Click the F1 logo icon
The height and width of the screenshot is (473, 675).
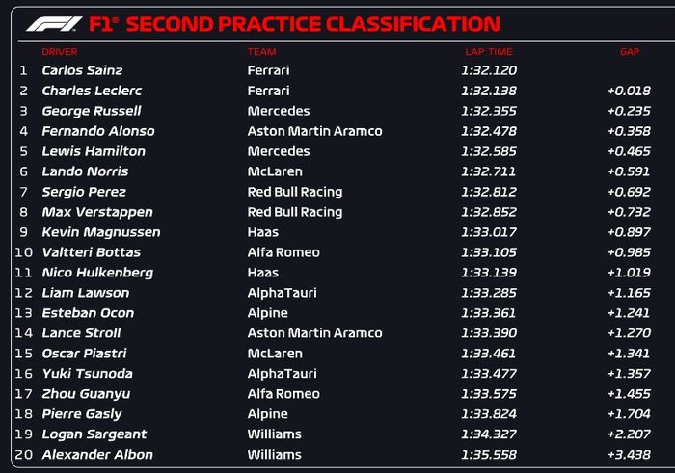coord(54,24)
